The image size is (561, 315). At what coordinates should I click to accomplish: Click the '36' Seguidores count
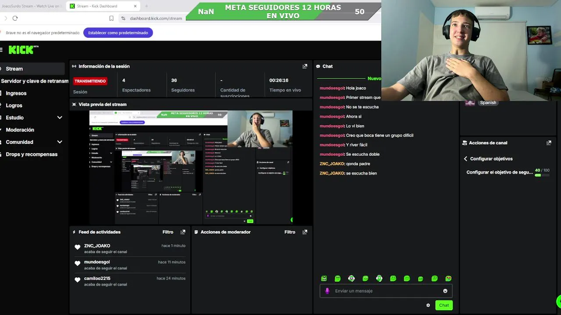coord(174,80)
